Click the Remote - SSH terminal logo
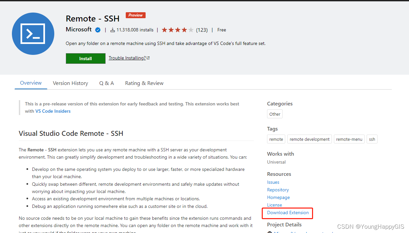 [33, 34]
